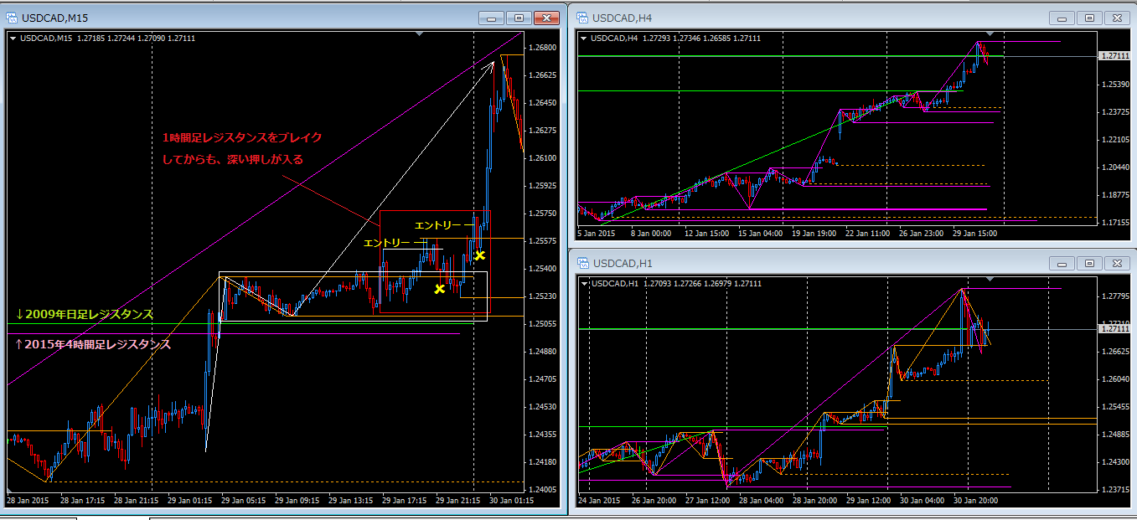Click the red 1時間足レジスタンスをブレイク annotation text
The image size is (1137, 520).
click(241, 138)
